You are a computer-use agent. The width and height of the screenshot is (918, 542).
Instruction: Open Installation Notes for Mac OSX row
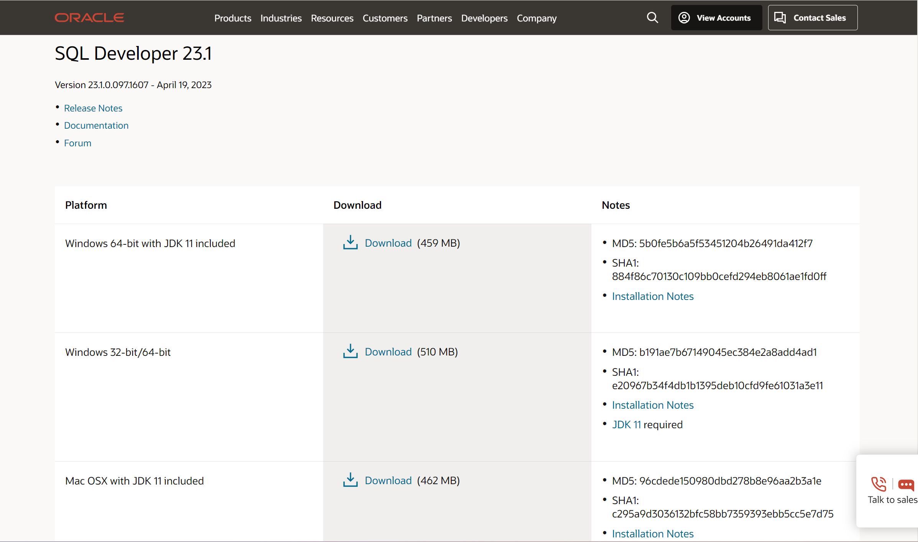point(653,534)
